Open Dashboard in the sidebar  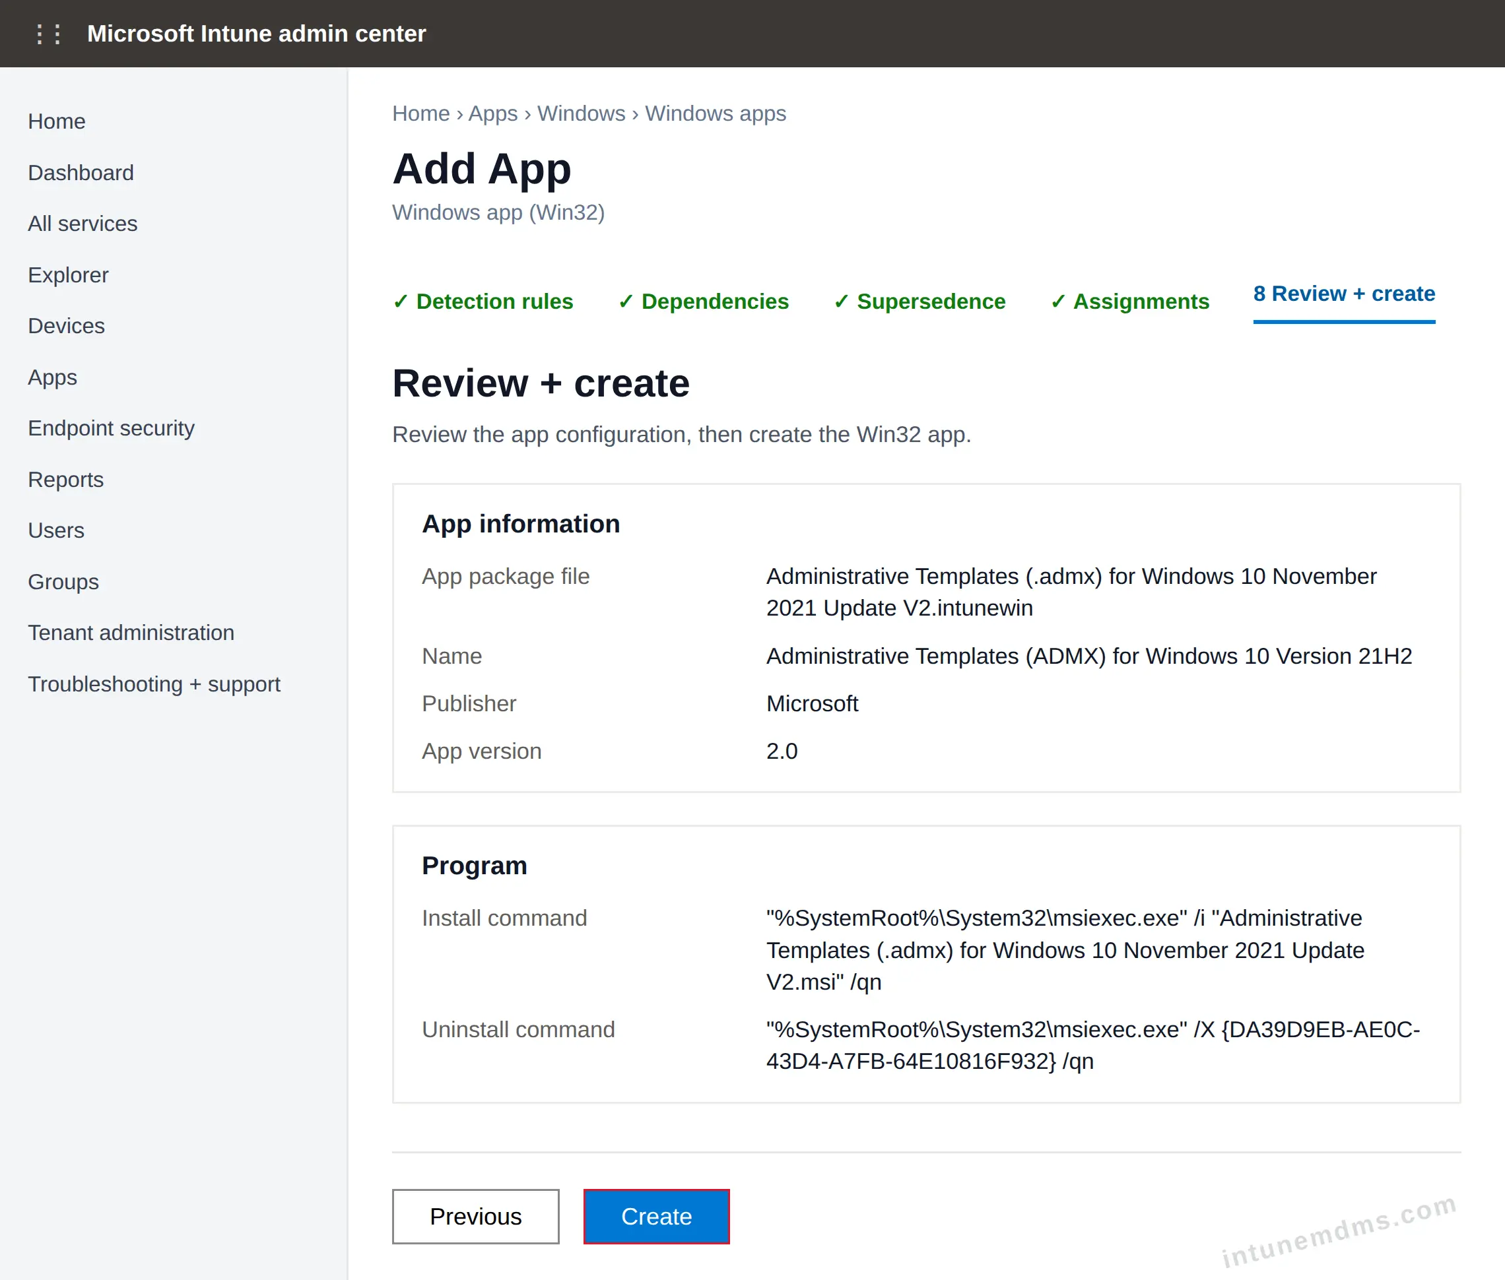tap(81, 173)
